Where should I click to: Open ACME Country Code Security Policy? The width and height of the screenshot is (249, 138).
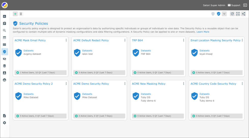213,84
